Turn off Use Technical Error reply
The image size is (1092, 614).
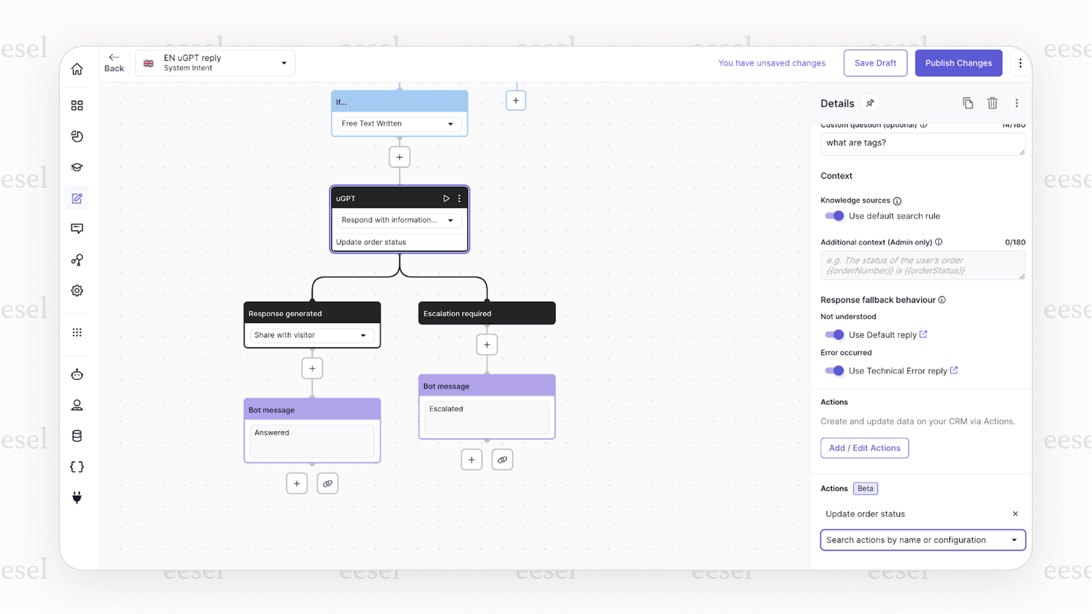tap(834, 370)
